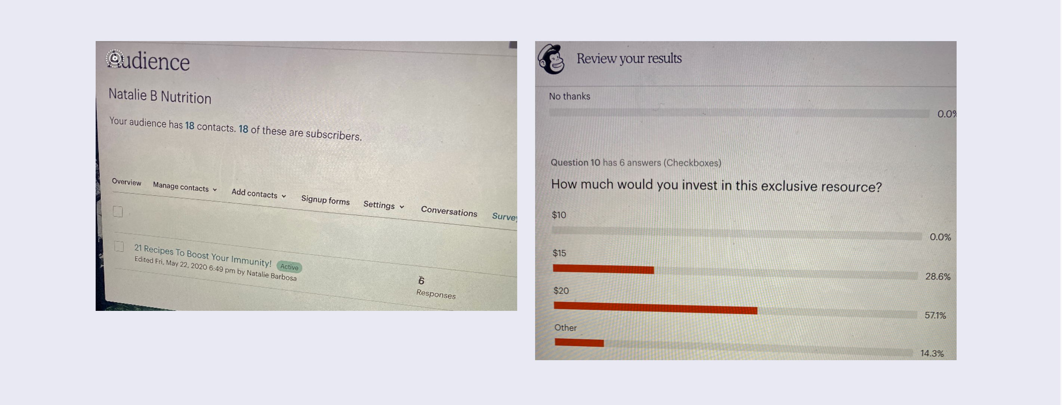Screen dimensions: 1062x405
Task: Open the Signup forms tab
Action: (325, 201)
